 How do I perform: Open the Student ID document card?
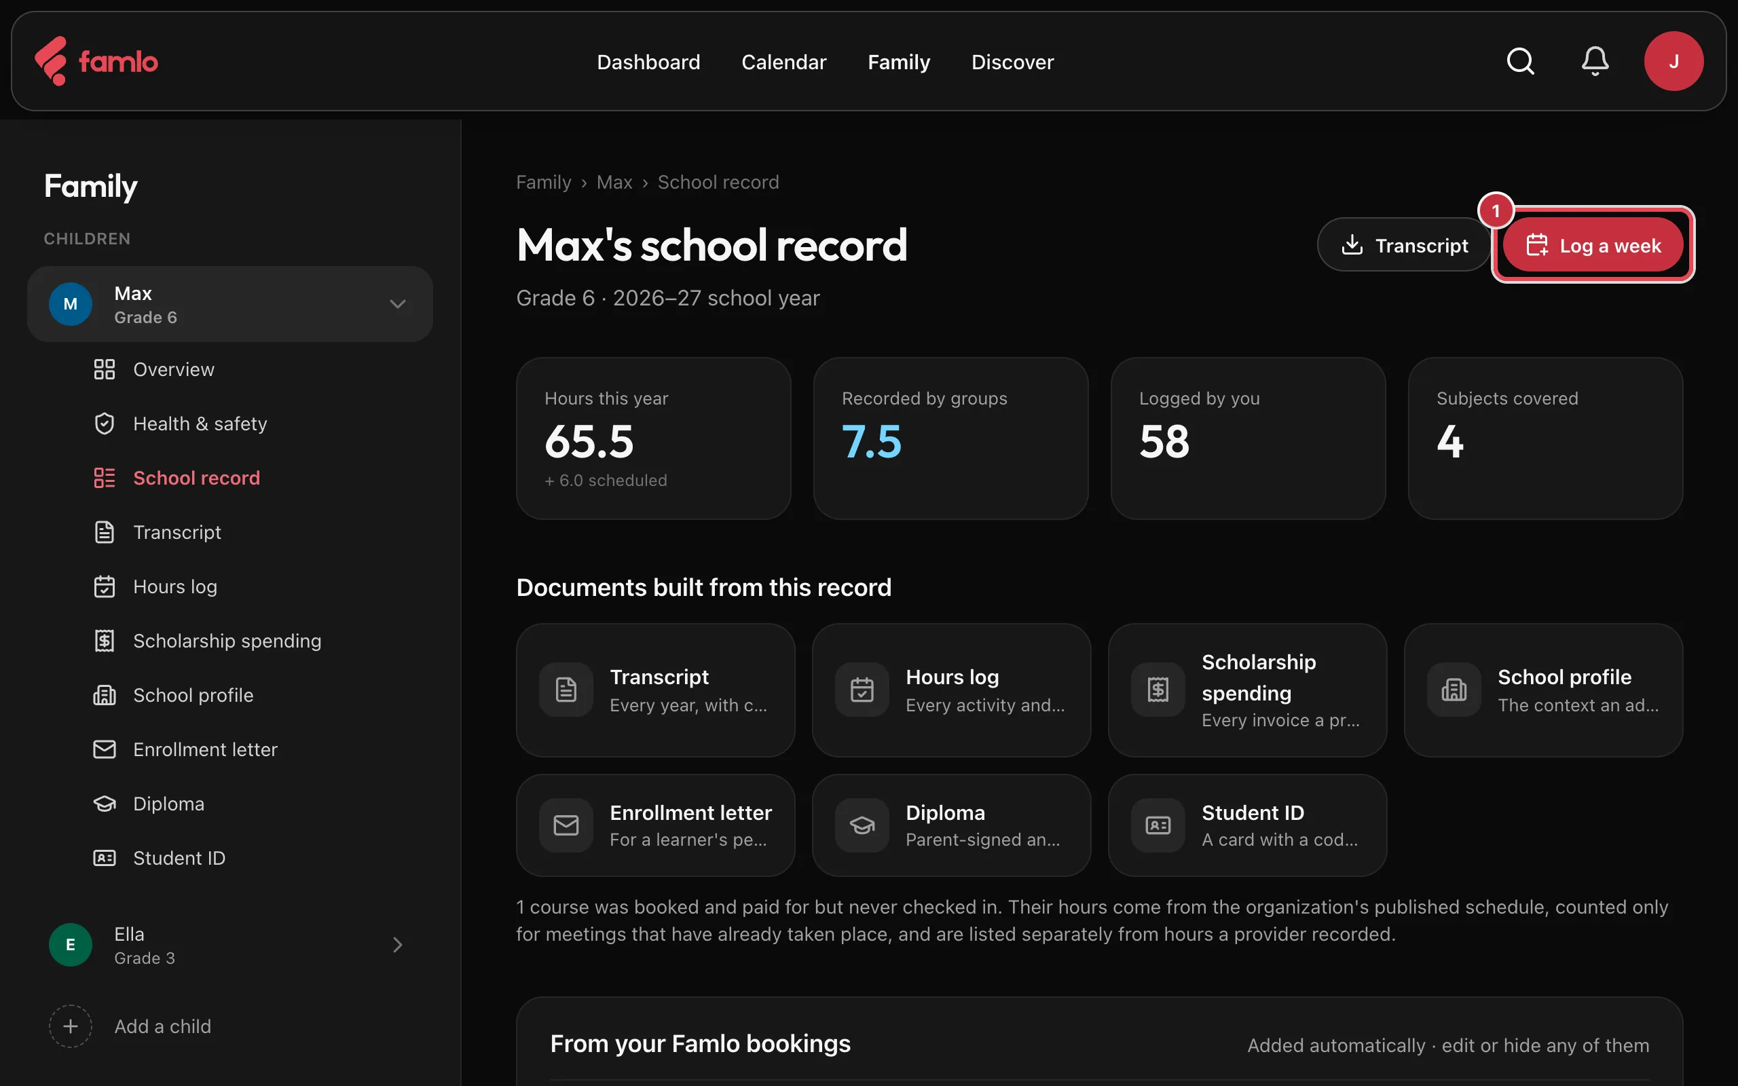pyautogui.click(x=1246, y=825)
